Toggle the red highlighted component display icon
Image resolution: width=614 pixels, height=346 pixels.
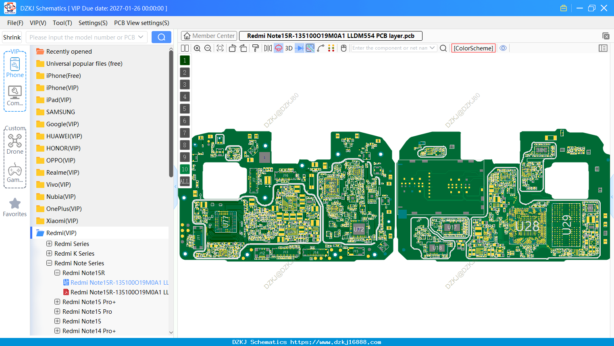tap(279, 48)
